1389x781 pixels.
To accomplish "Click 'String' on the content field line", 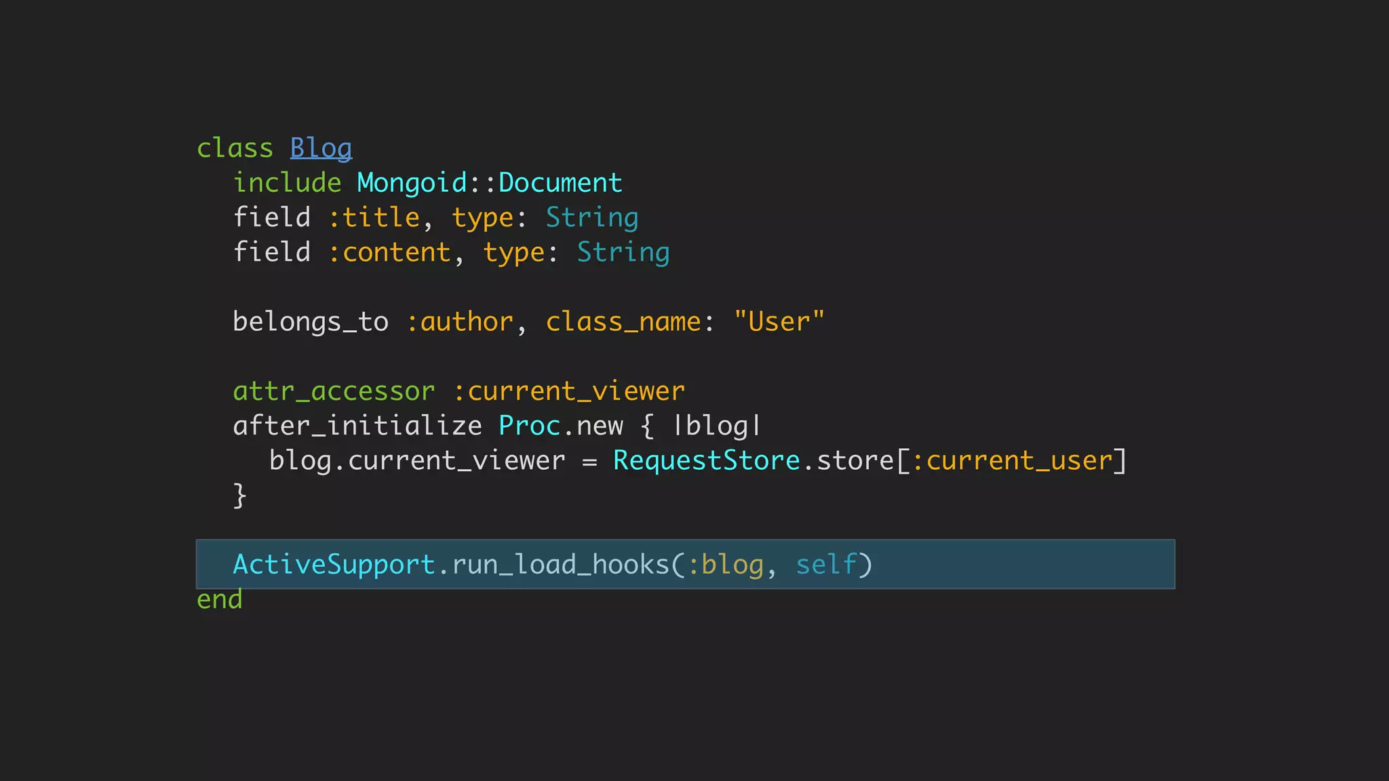I will pyautogui.click(x=623, y=253).
